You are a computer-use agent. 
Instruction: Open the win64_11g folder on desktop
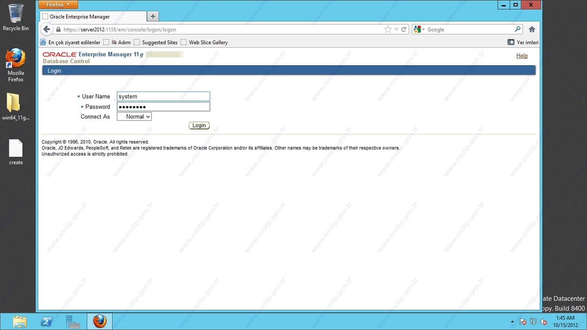pos(16,107)
